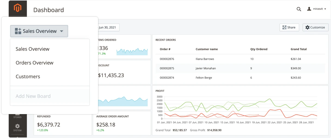Open order 000002876 row
This screenshot has height=138, width=331.
[x=167, y=59]
